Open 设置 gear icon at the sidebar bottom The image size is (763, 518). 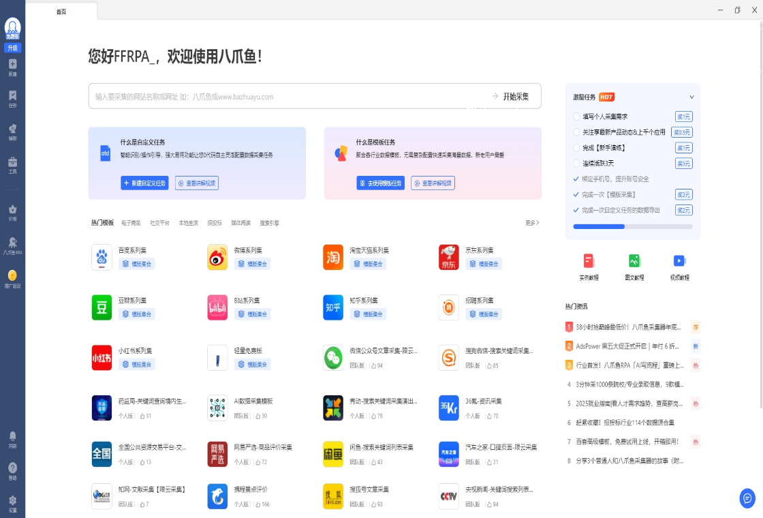(12, 500)
